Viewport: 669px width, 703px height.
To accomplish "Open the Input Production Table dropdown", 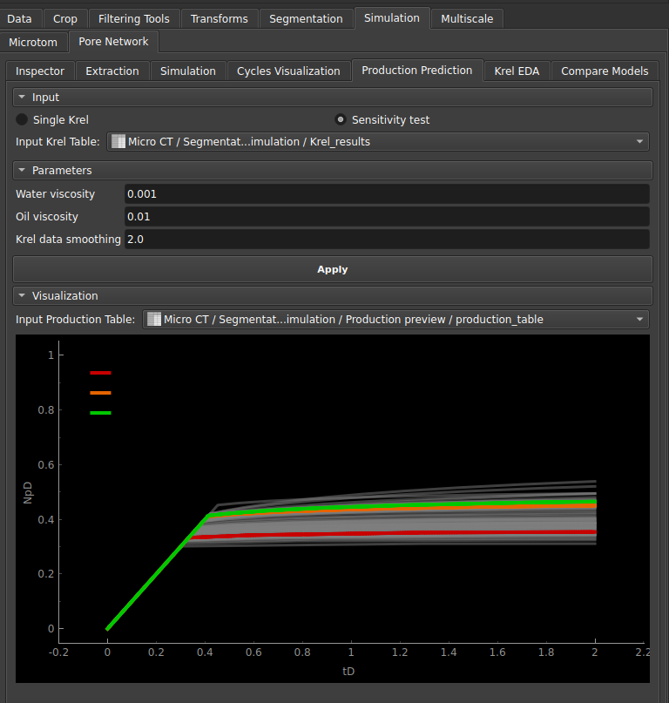I will [395, 320].
